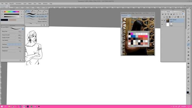
Task: Select the Text tool
Action: 188,81
